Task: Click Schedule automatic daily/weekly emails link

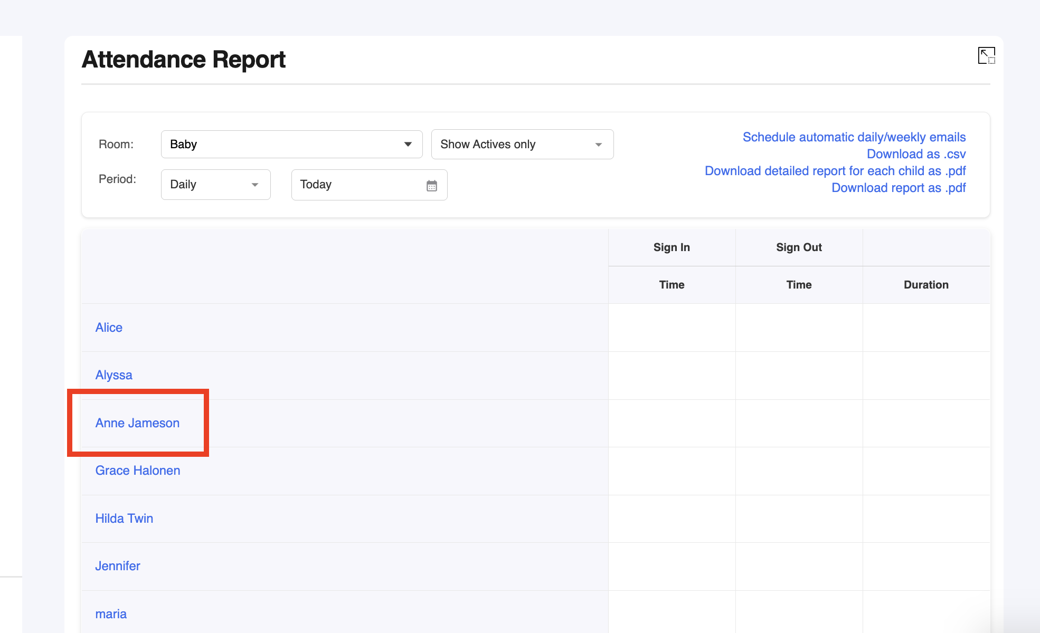Action: 854,137
